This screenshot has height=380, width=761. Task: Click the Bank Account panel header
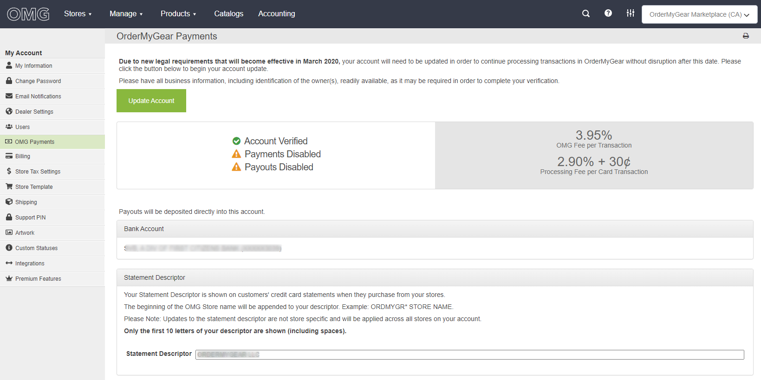435,229
